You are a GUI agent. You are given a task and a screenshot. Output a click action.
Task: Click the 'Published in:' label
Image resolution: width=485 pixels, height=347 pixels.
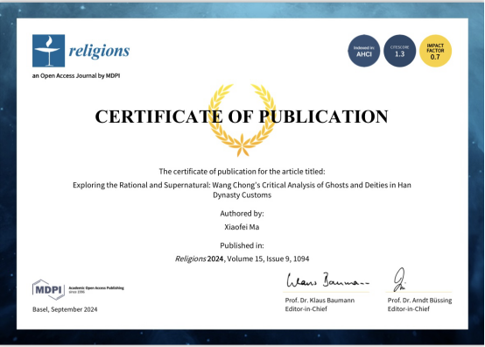coord(242,245)
